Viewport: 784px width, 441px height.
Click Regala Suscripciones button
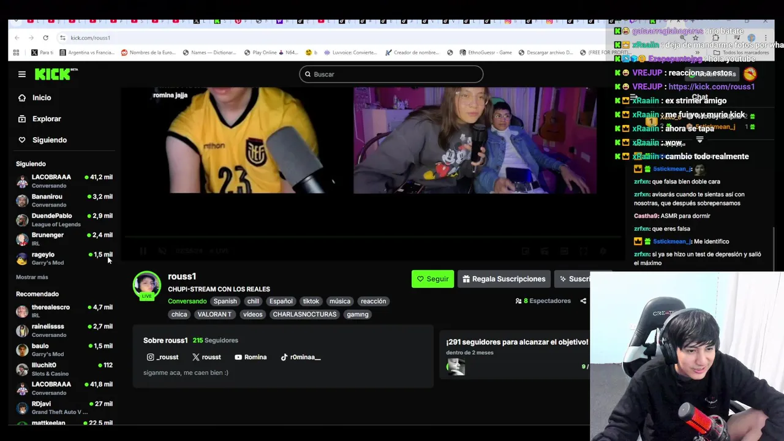click(x=503, y=279)
